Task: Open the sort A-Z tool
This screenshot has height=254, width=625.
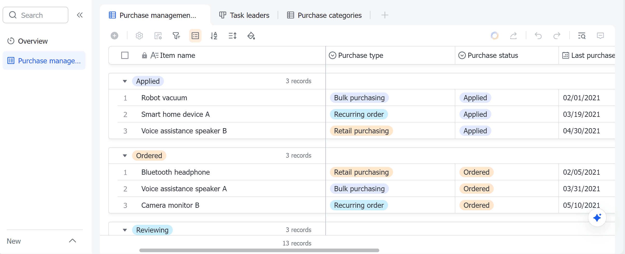Action: coord(214,36)
